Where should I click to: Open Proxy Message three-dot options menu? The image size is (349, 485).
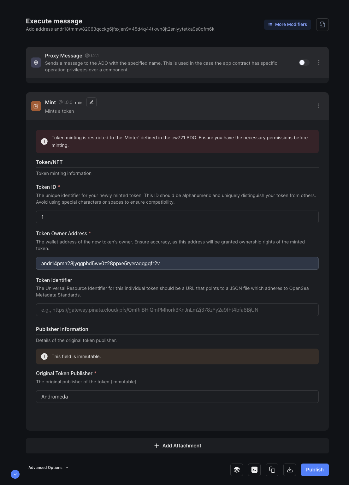tap(319, 63)
